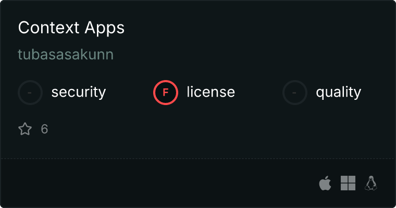Open the Context Apps title link
Screen dimensions: 396x208
[x=71, y=28]
